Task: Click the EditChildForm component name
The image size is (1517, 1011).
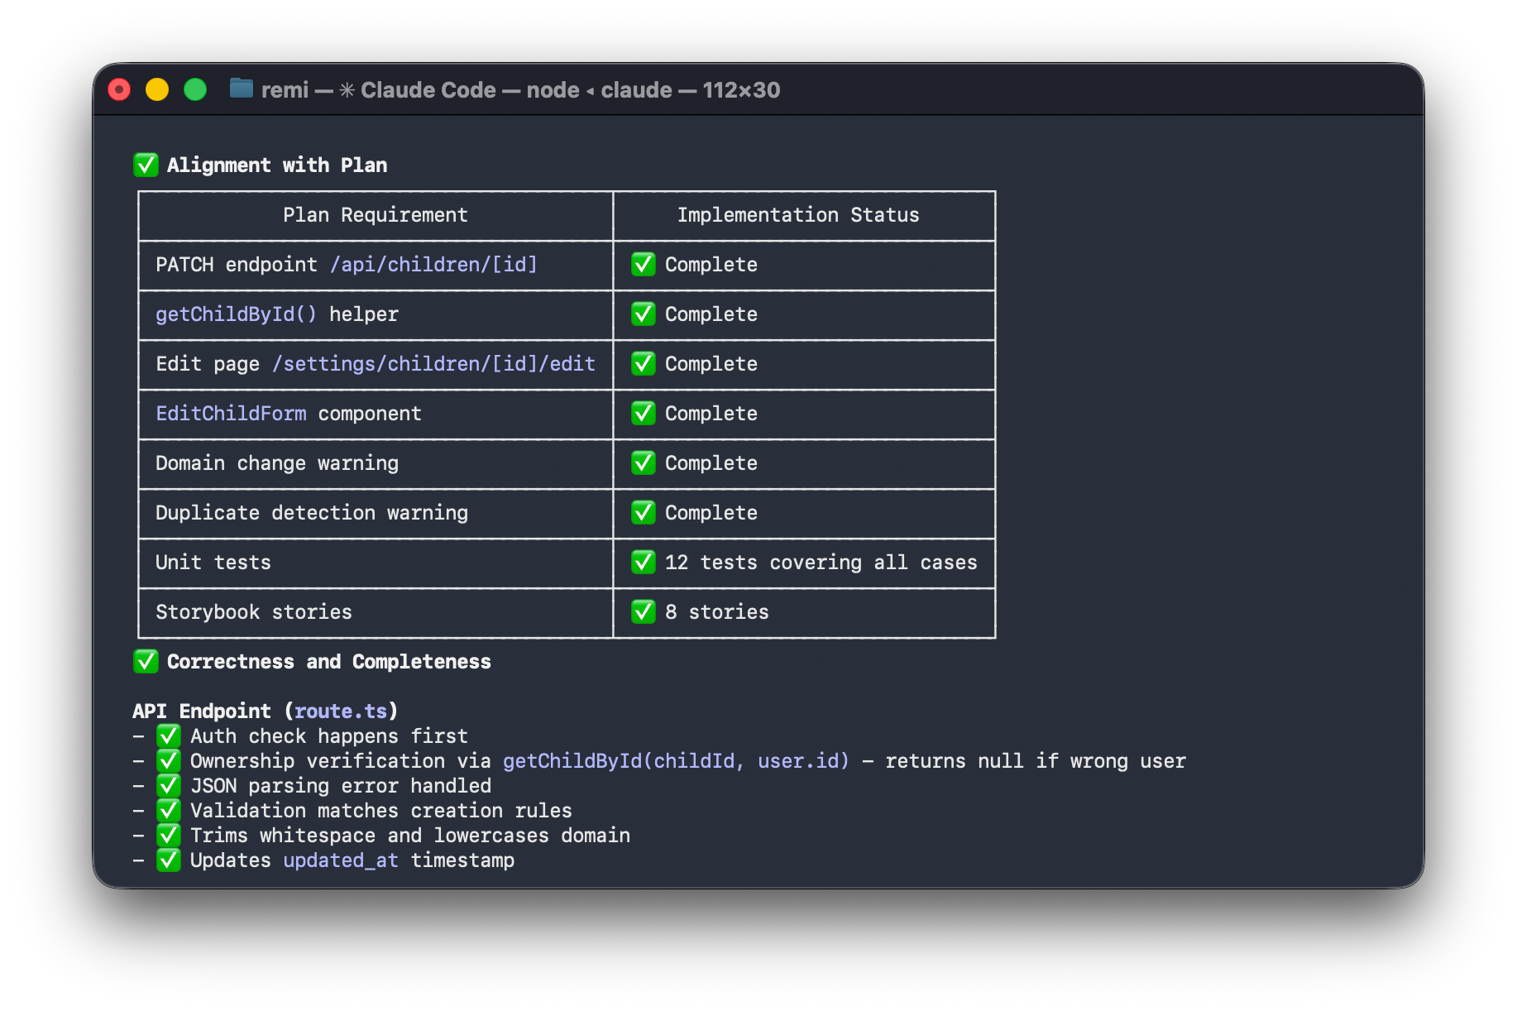Action: pyautogui.click(x=231, y=414)
